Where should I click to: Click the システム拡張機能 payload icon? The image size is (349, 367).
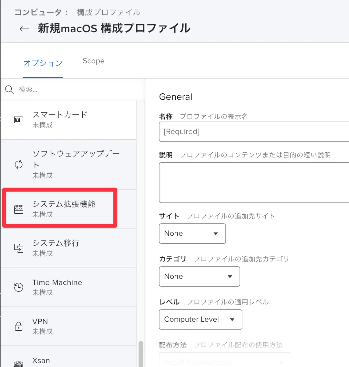pyautogui.click(x=19, y=209)
